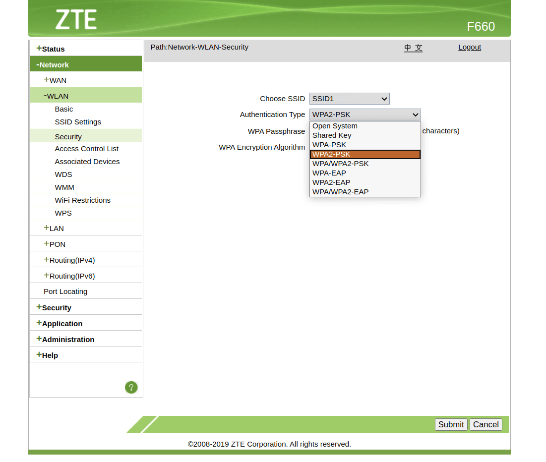Open the Choose SSID dropdown
Viewport: 546px width, 462px height.
click(349, 99)
